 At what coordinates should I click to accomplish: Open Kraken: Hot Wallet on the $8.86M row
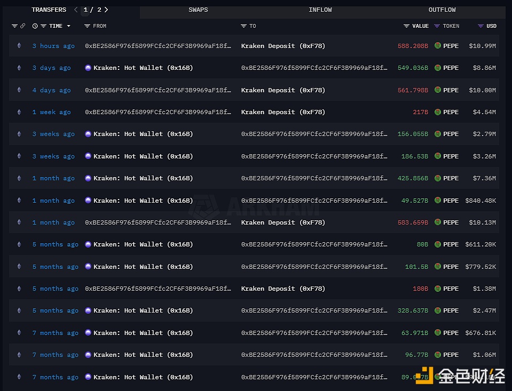(x=143, y=68)
